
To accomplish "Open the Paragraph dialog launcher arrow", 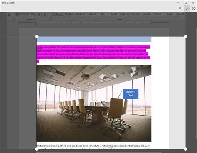I will tap(50, 20).
